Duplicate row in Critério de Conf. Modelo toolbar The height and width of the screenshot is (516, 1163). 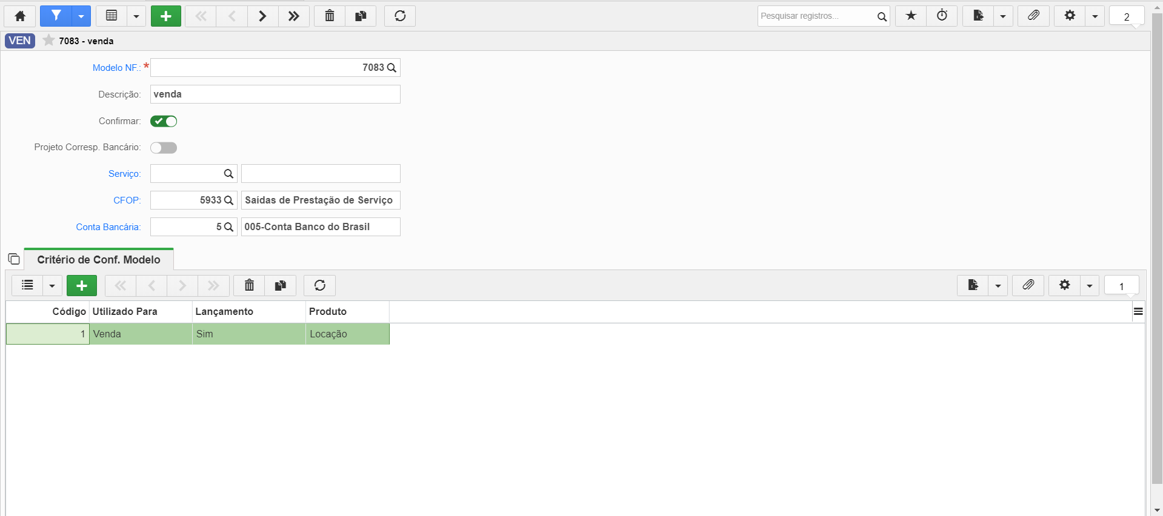pos(280,285)
